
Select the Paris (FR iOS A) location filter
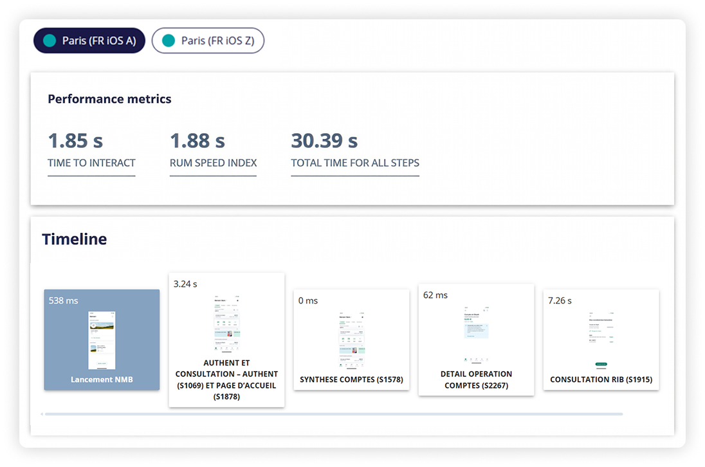click(89, 40)
